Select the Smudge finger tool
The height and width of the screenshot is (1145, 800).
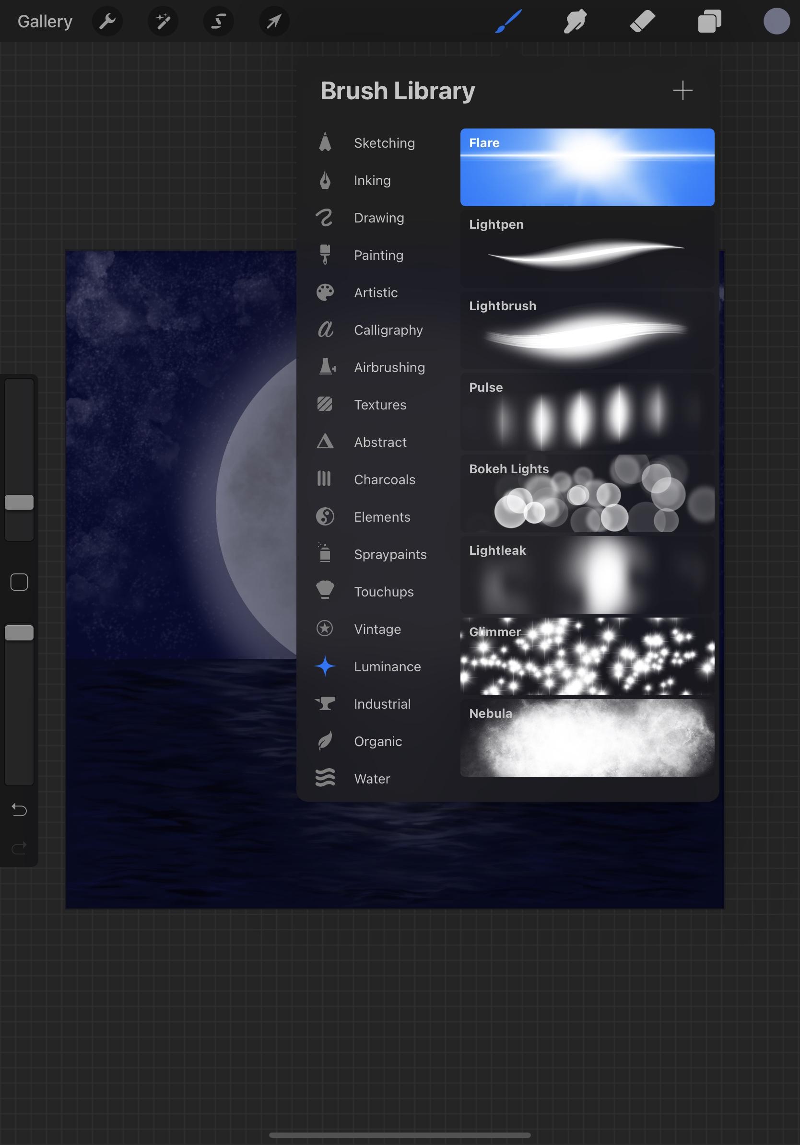click(575, 22)
